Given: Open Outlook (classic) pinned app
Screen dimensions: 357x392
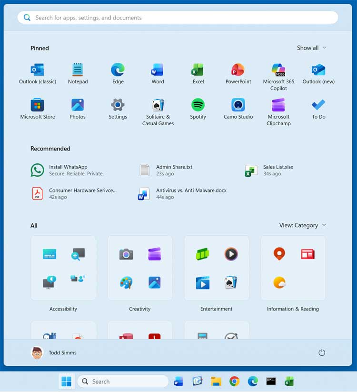Looking at the screenshot, I should click(x=38, y=74).
